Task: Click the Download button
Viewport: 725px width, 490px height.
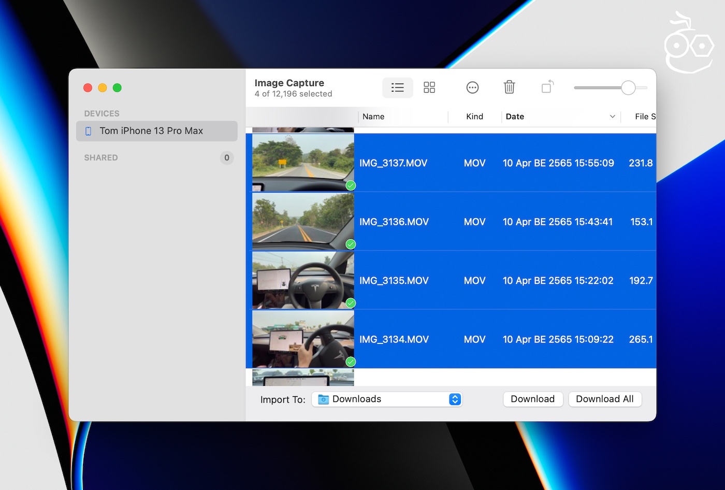Action: click(532, 399)
